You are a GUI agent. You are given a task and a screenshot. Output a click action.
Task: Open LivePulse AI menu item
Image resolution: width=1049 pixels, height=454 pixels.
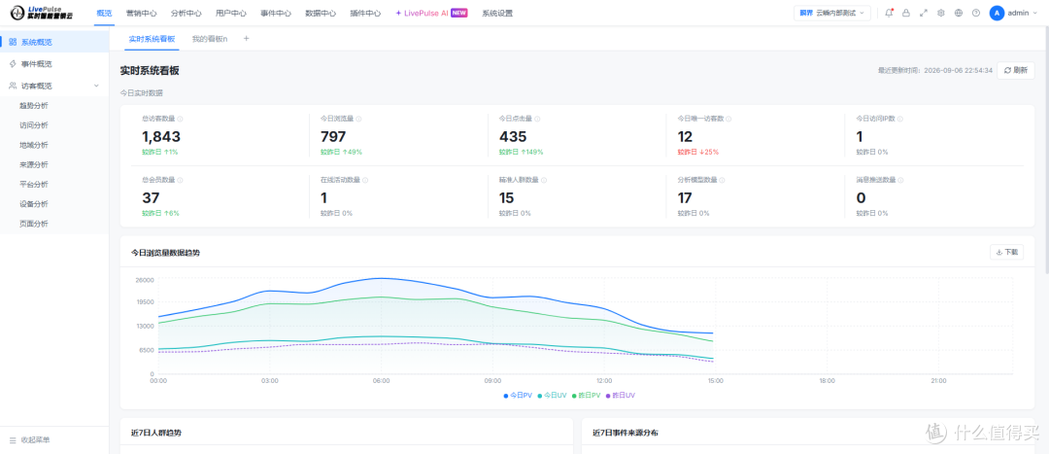point(431,13)
